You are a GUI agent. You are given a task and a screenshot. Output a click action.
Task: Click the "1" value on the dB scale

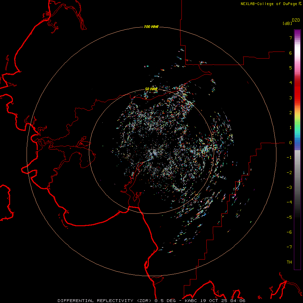291,128
